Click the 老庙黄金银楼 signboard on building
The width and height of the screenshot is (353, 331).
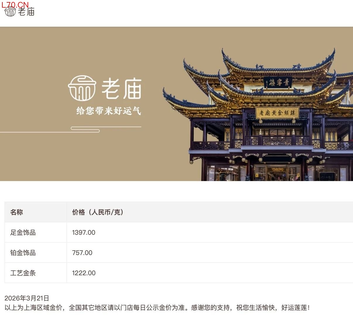(277, 112)
